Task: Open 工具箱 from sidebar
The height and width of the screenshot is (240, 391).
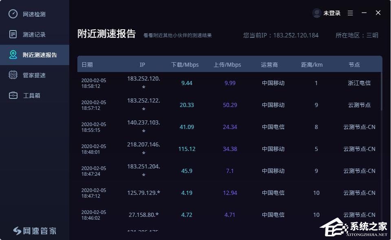Action: 31,96
